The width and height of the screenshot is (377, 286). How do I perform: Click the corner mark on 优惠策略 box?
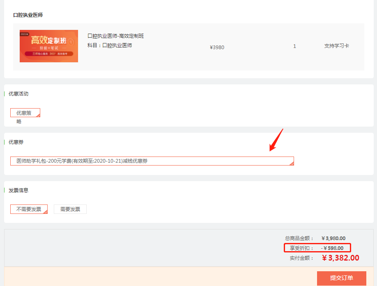pos(38,116)
